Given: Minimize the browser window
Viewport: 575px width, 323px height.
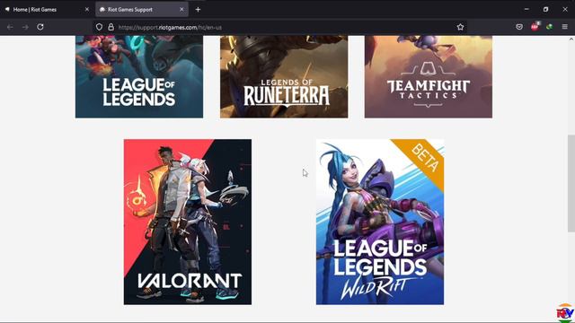Looking at the screenshot, I should tap(526, 9).
